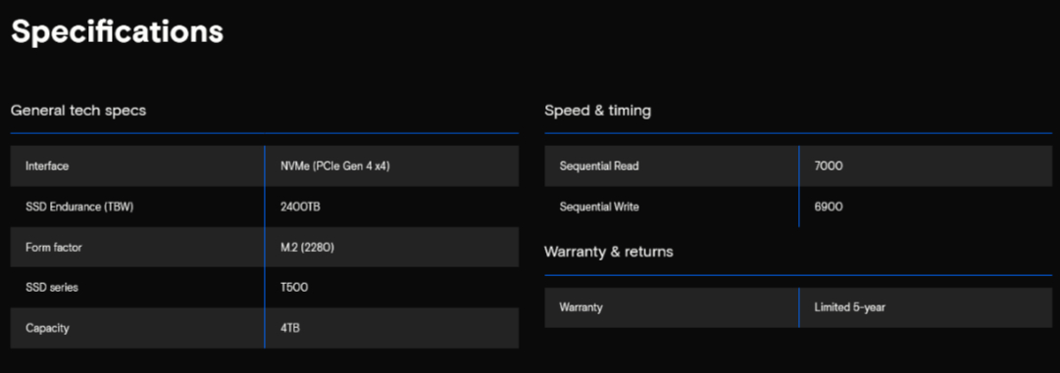Select the 6900 sequential write value

tap(829, 207)
